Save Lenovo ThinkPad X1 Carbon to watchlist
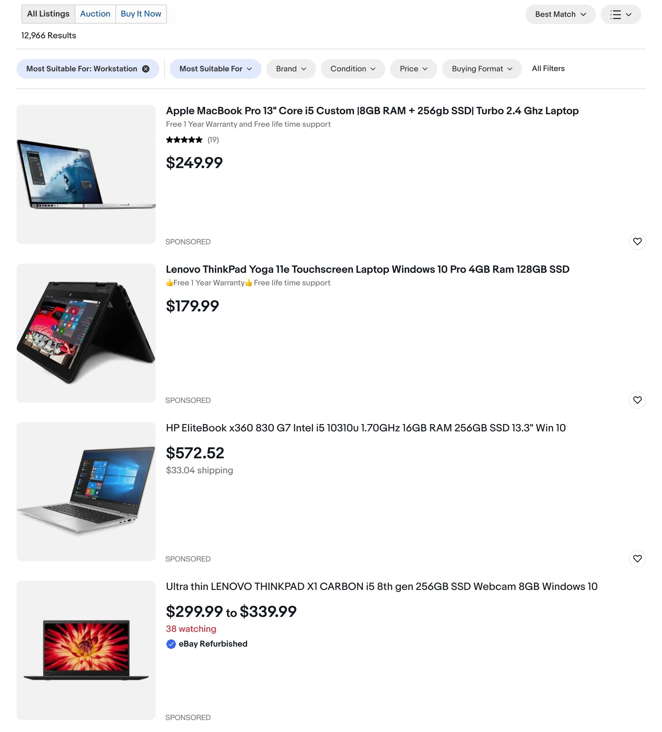The image size is (662, 732). click(637, 717)
